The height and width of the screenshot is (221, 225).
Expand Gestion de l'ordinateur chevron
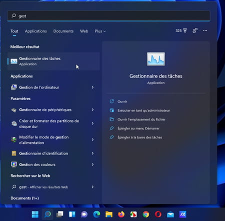(92, 87)
